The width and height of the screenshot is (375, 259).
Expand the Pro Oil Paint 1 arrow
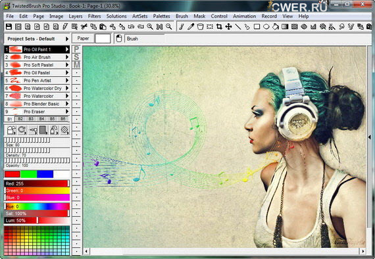pos(67,49)
